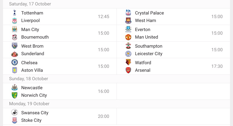Open the Swansea City team link
This screenshot has height=126, width=233.
tap(35, 113)
